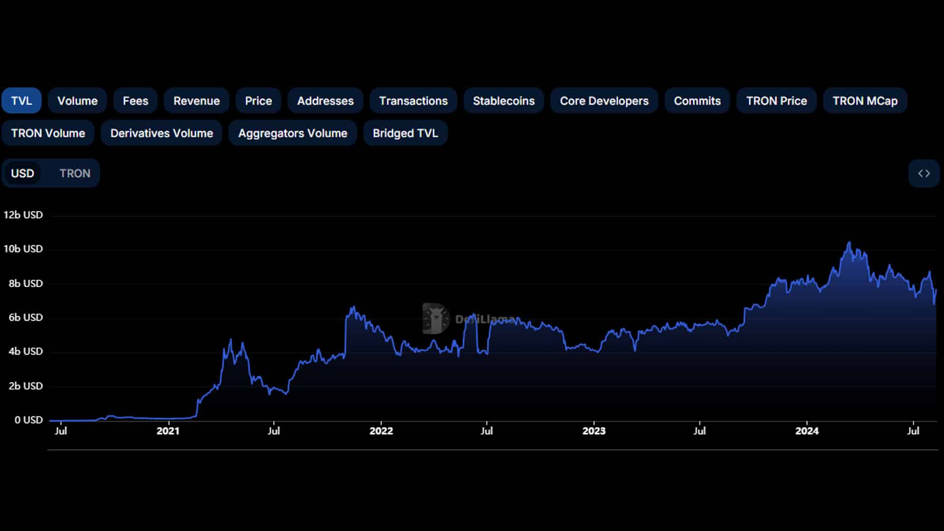This screenshot has width=944, height=531.
Task: Click the 4b USD axis label
Action: (26, 352)
